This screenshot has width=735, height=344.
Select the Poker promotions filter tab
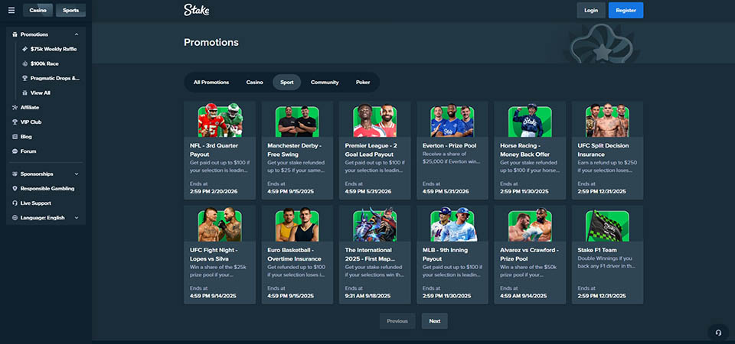(363, 83)
